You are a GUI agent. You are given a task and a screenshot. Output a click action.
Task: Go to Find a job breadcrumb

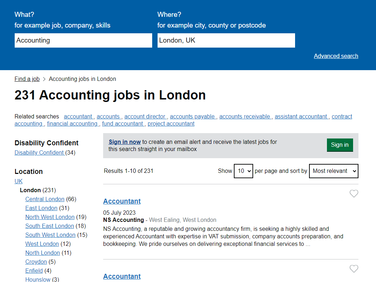coord(27,79)
